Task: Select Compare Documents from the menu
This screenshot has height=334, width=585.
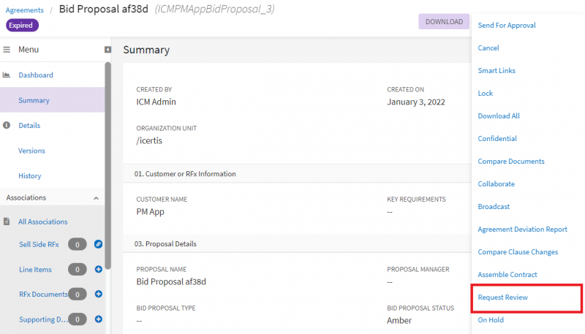Action: tap(510, 161)
